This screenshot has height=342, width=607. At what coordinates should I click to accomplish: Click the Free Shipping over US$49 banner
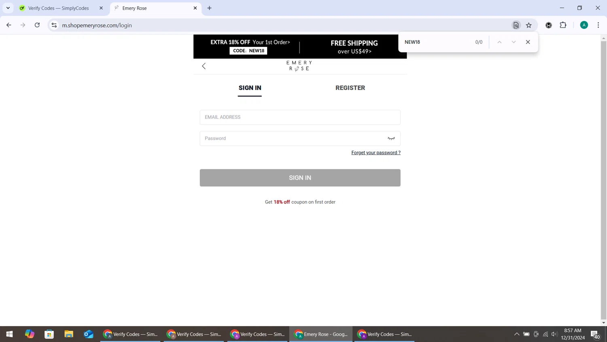pos(354,47)
